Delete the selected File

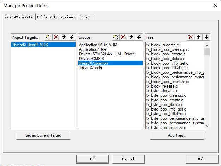pos(191,37)
